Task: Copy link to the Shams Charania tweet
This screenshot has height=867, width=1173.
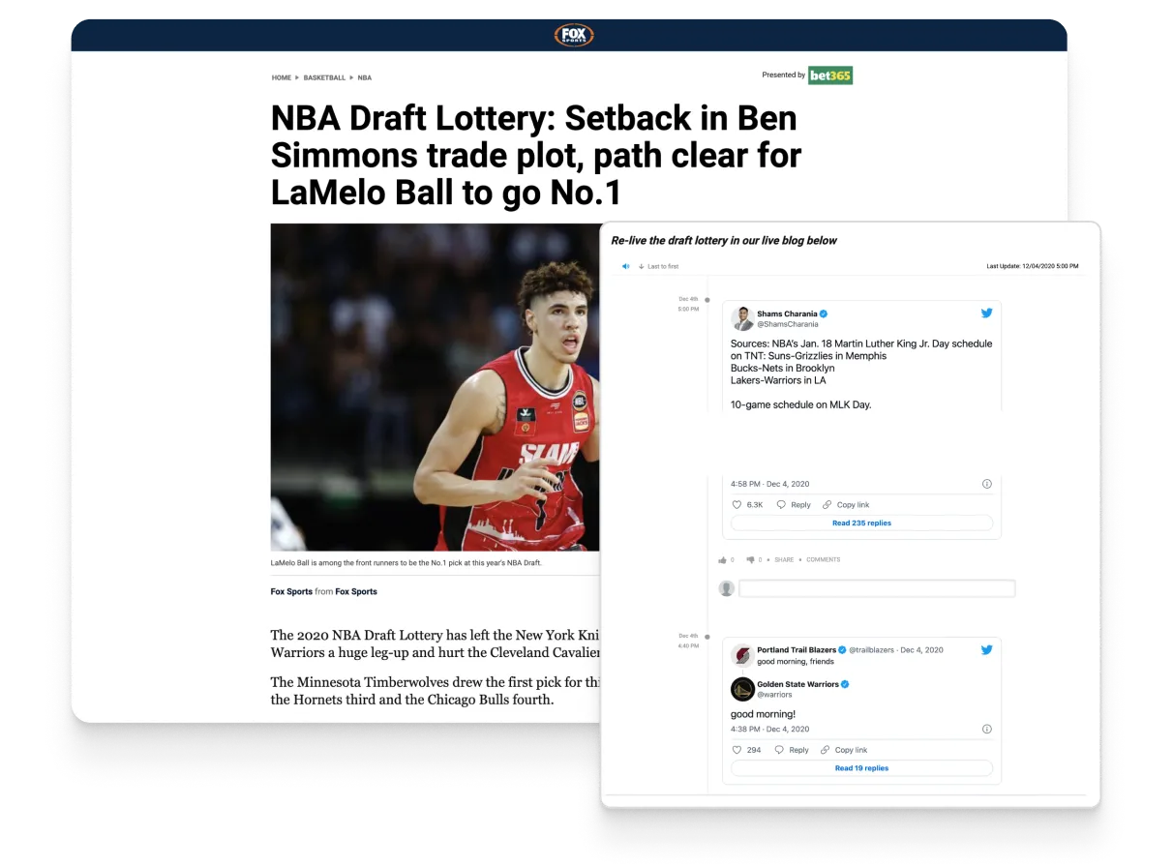Action: pos(846,505)
